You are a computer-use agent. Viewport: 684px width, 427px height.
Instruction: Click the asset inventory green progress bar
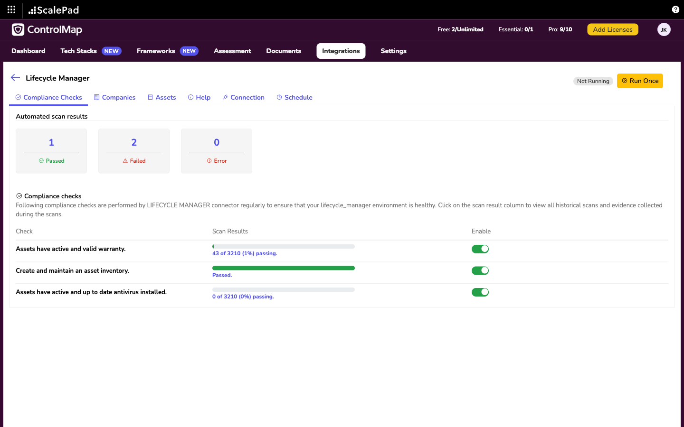click(284, 268)
